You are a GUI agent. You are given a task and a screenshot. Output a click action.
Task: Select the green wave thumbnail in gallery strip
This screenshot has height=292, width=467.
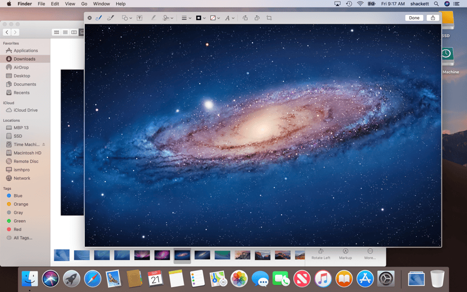(222, 255)
